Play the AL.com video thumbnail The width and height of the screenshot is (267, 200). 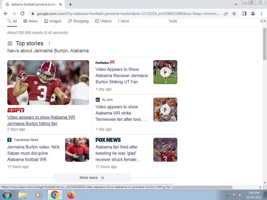tap(165, 110)
